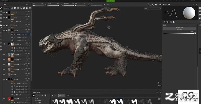
Task: Click the add mask icon
Action: tap(15, 8)
